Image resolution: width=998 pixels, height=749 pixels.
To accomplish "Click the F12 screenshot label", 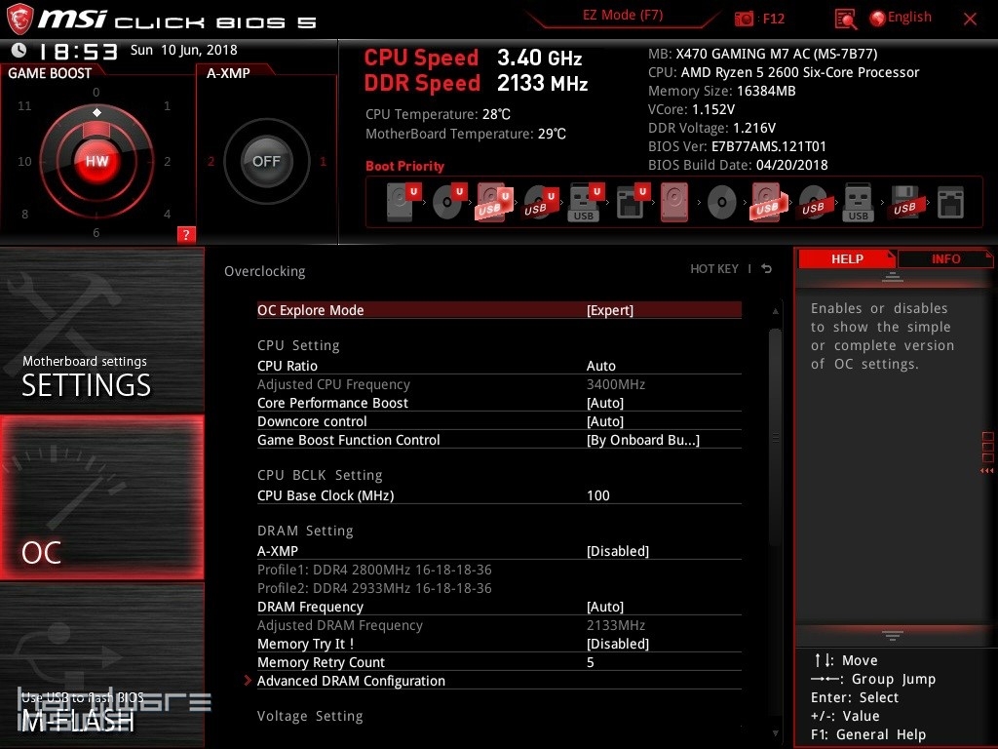I will click(x=773, y=19).
